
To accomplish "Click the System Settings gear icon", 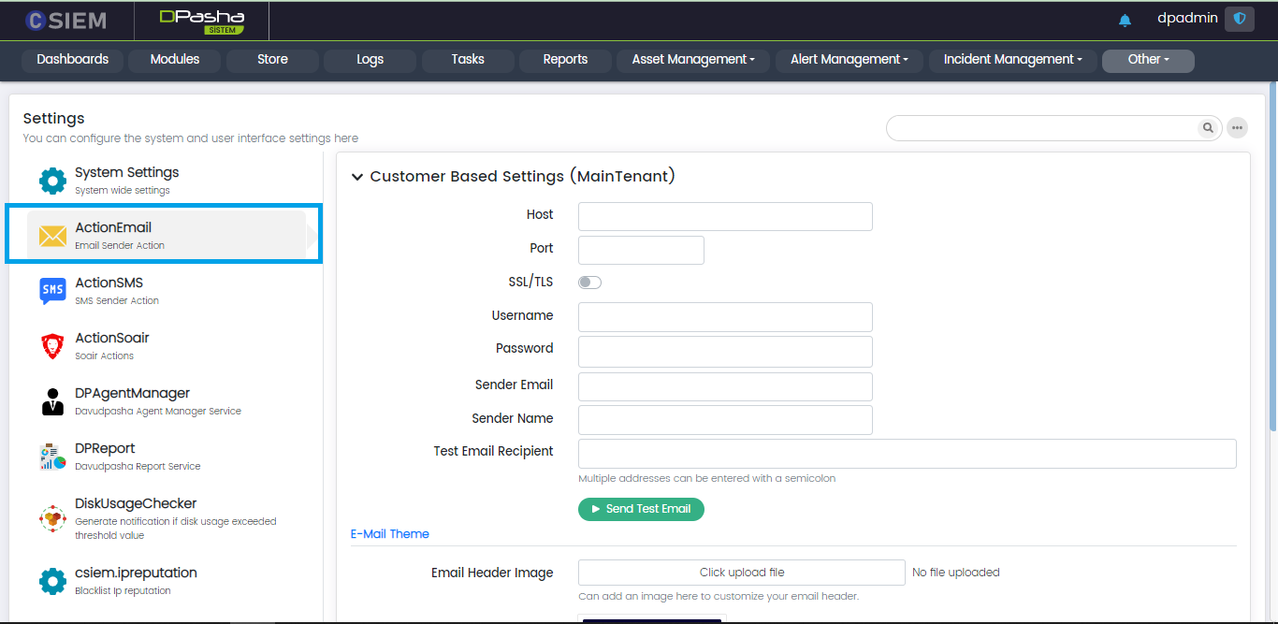I will coord(52,181).
